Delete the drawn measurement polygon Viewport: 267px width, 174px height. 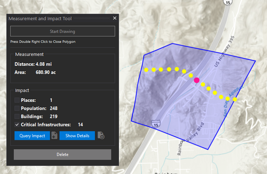(x=62, y=155)
